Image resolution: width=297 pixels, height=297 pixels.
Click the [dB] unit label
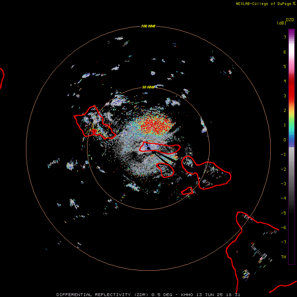pyautogui.click(x=282, y=23)
